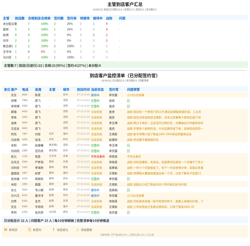
Task: Click customer name 冯永明
Action: tap(15, 140)
